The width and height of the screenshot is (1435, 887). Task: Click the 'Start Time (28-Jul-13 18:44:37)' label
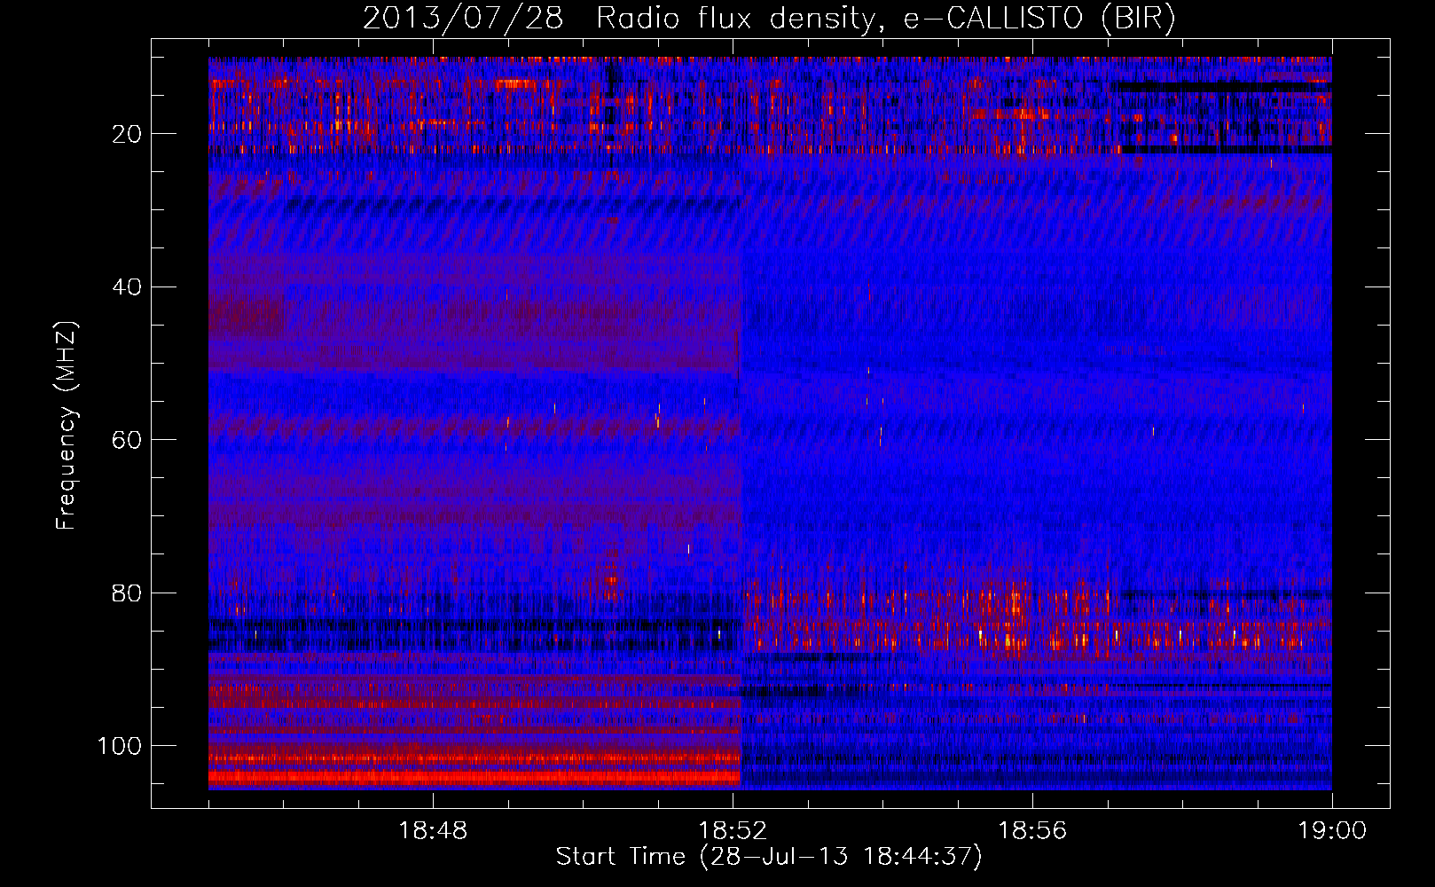pyautogui.click(x=769, y=857)
